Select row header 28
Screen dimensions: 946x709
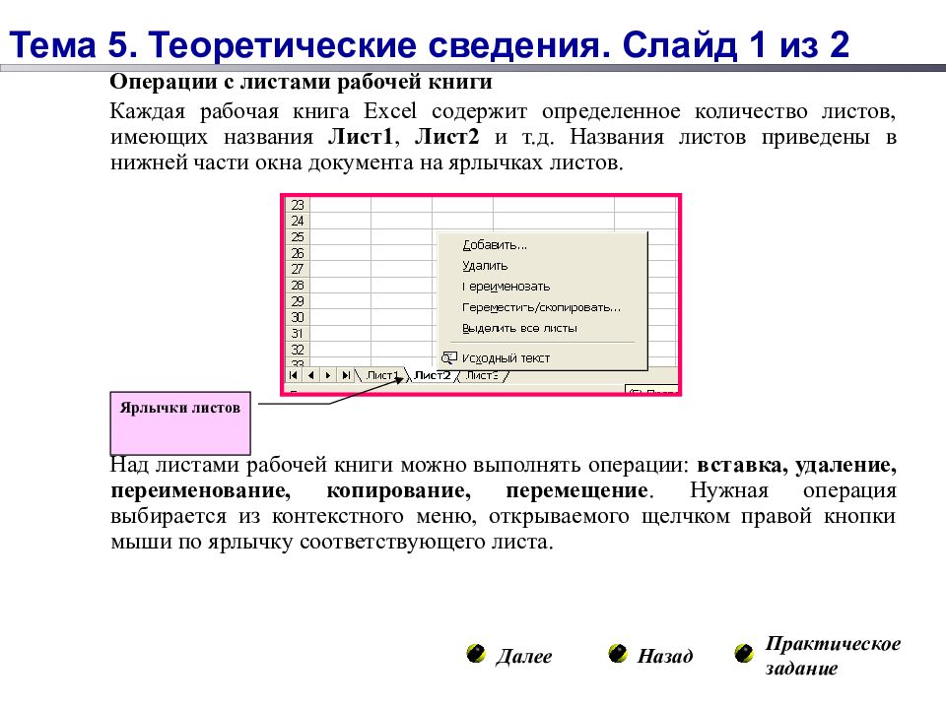click(298, 286)
